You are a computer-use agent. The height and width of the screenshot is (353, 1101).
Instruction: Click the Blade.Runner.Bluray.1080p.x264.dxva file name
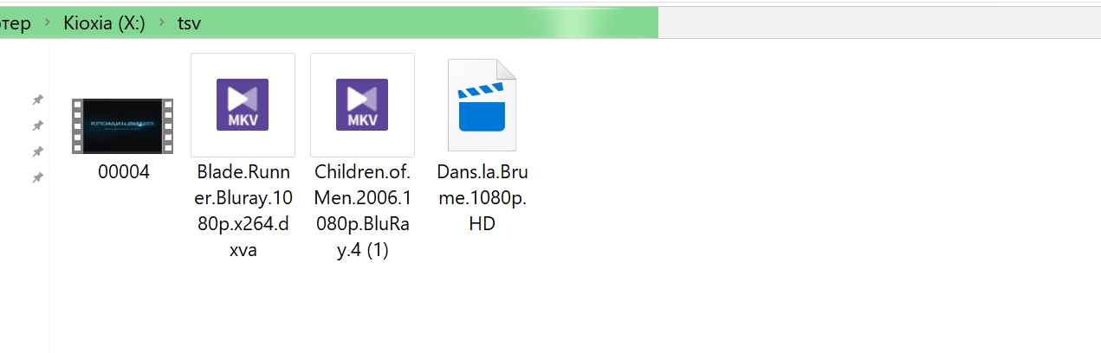[x=243, y=211]
